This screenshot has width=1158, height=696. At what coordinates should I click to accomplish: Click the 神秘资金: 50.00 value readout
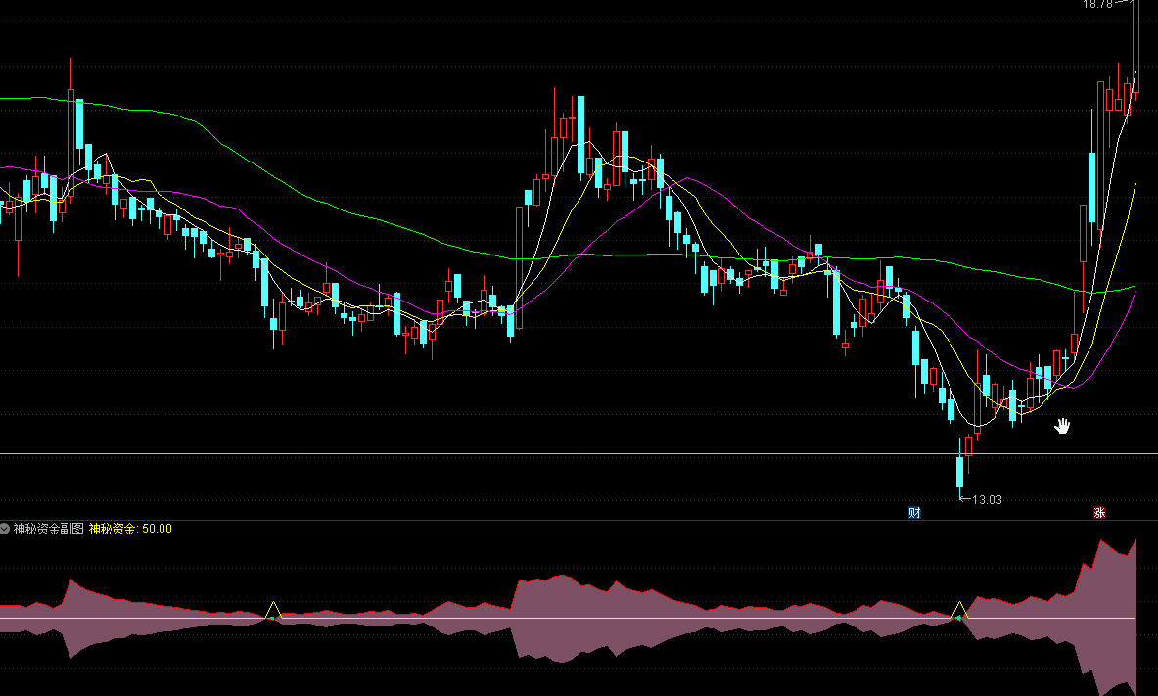[x=131, y=529]
